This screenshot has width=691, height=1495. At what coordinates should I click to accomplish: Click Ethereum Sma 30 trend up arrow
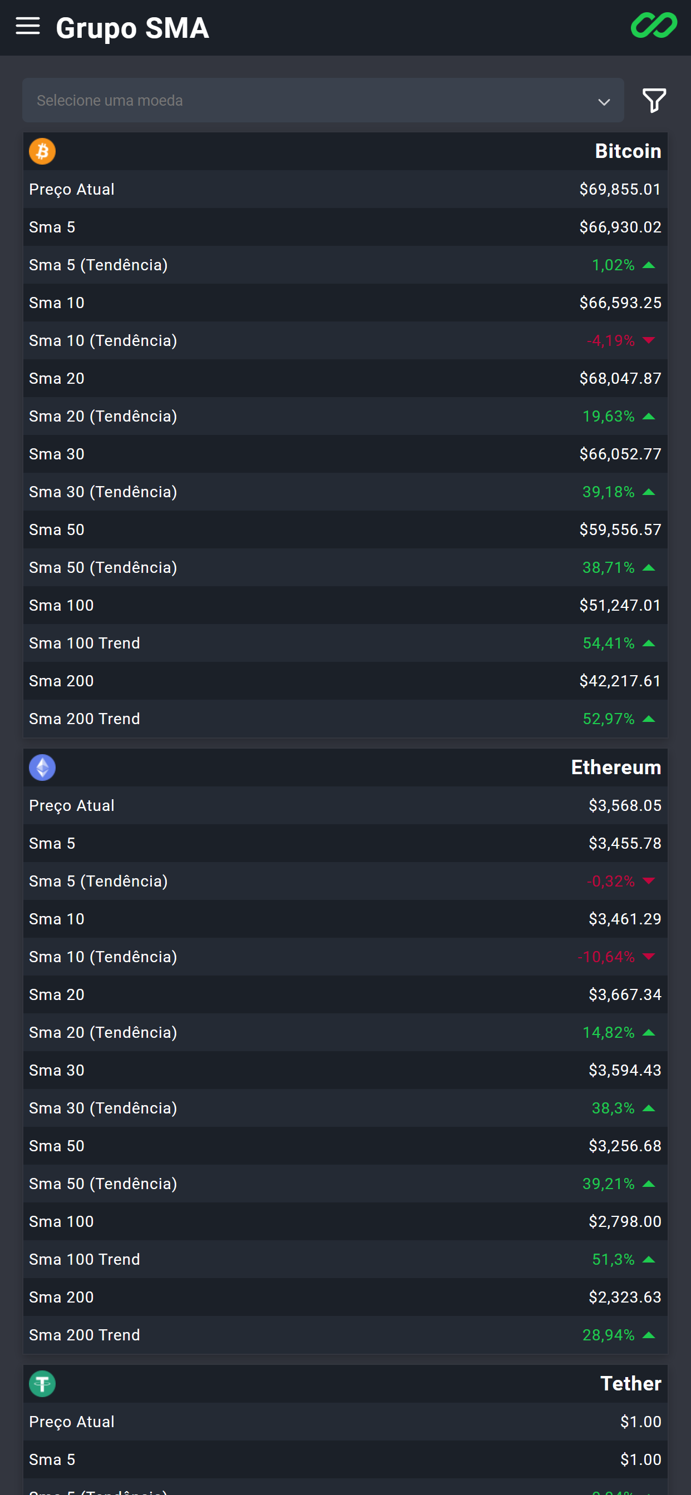click(649, 1108)
